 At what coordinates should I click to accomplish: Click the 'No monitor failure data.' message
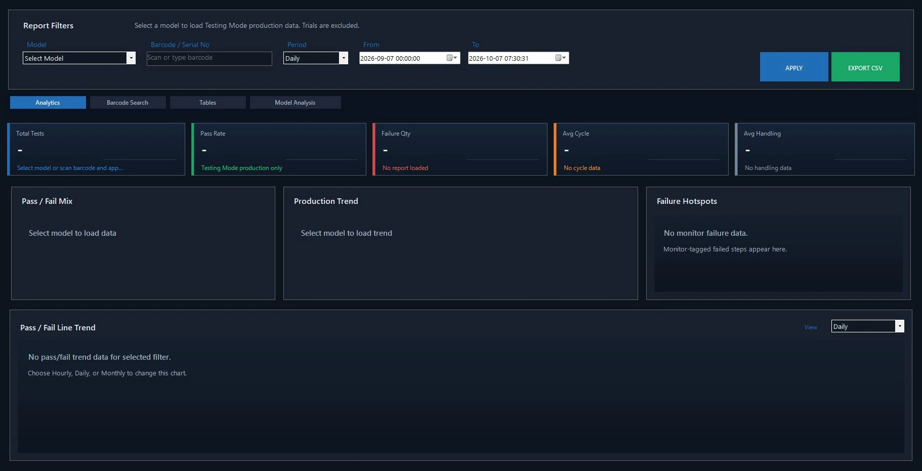point(706,233)
